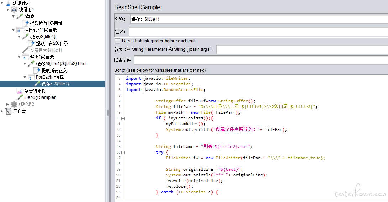Click script line fw.close();
Screen dimensions: 388x202
point(179,186)
